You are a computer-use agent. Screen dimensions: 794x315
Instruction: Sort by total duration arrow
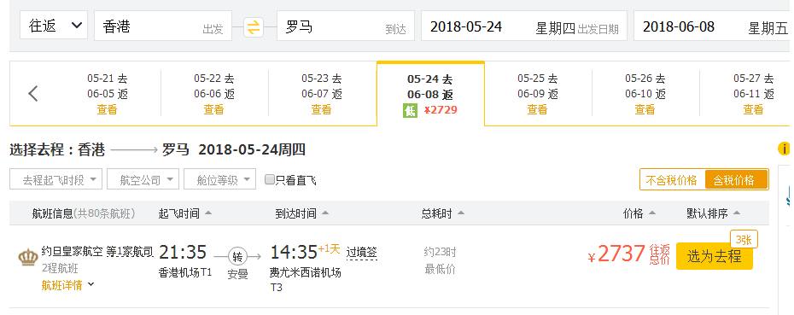(x=460, y=213)
